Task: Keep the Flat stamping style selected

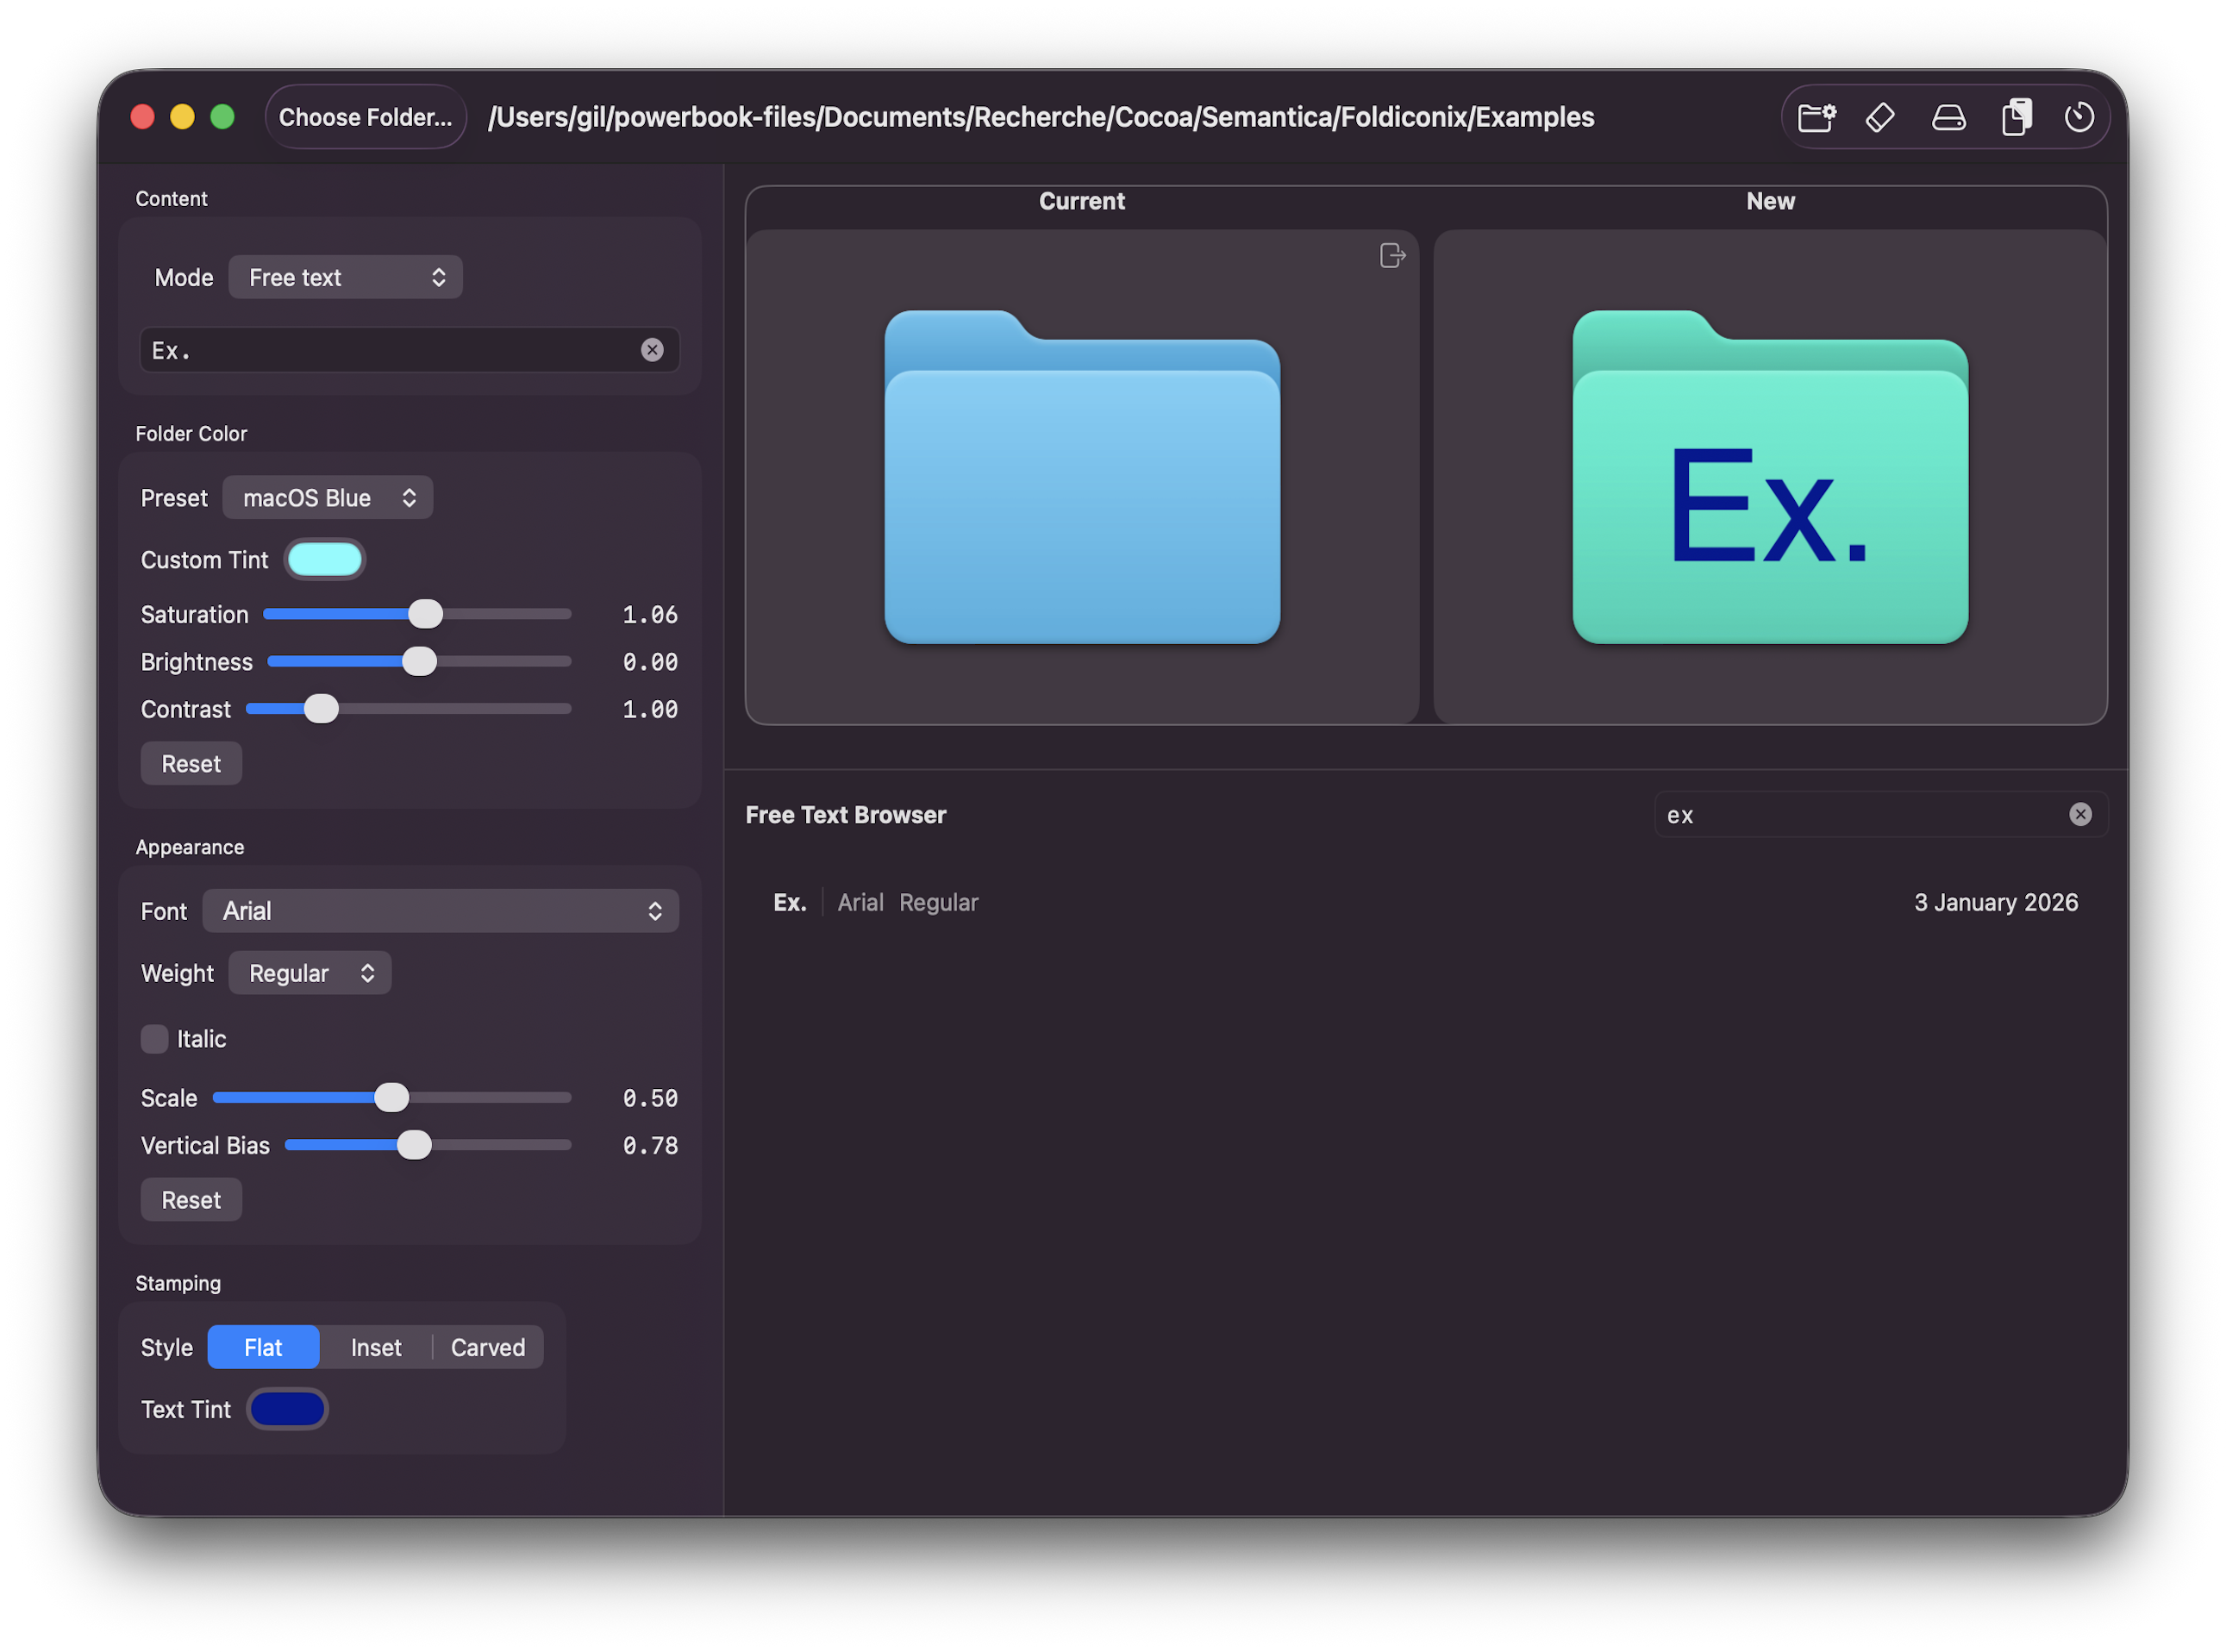Action: coord(263,1347)
